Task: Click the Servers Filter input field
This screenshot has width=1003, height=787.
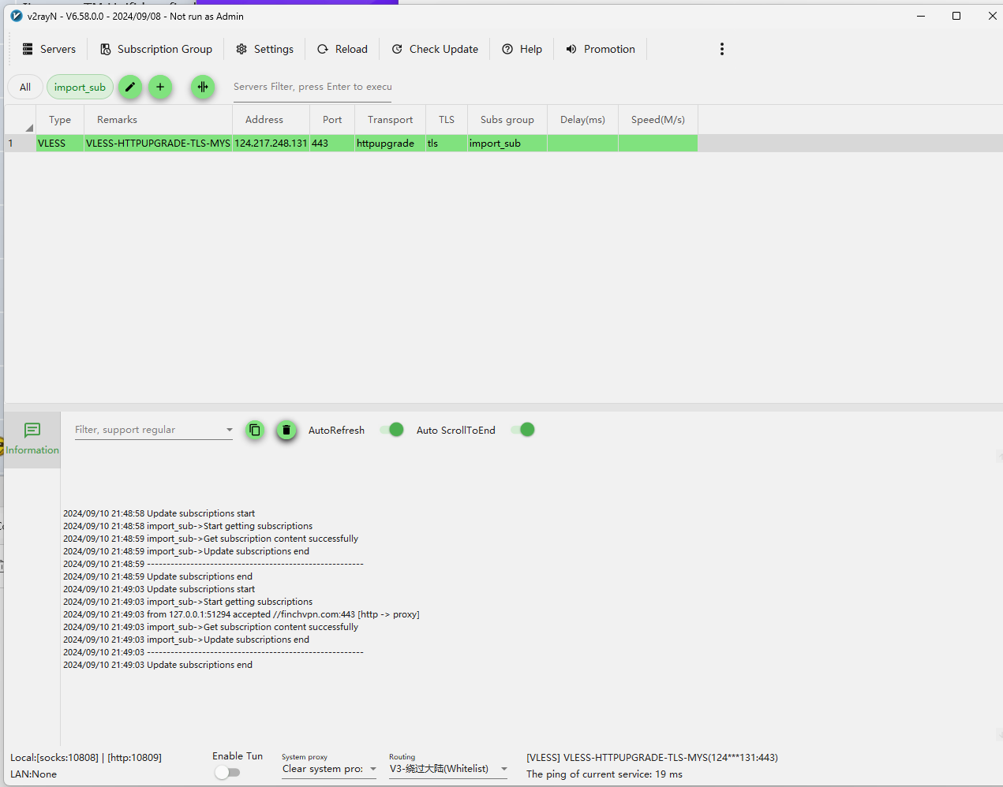Action: tap(313, 87)
